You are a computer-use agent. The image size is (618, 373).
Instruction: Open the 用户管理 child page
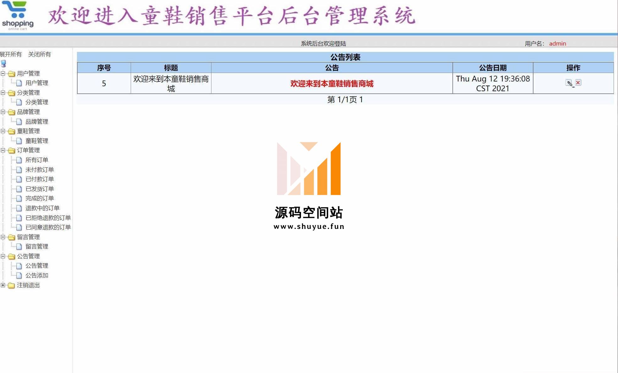[x=37, y=83]
